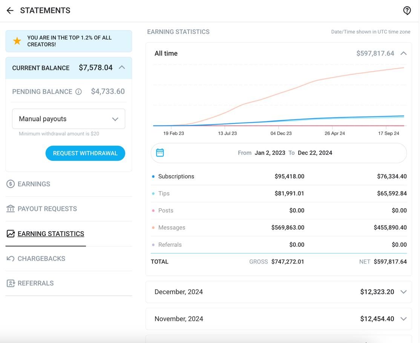Click the Subscriptions row label
420x343 pixels.
click(176, 176)
